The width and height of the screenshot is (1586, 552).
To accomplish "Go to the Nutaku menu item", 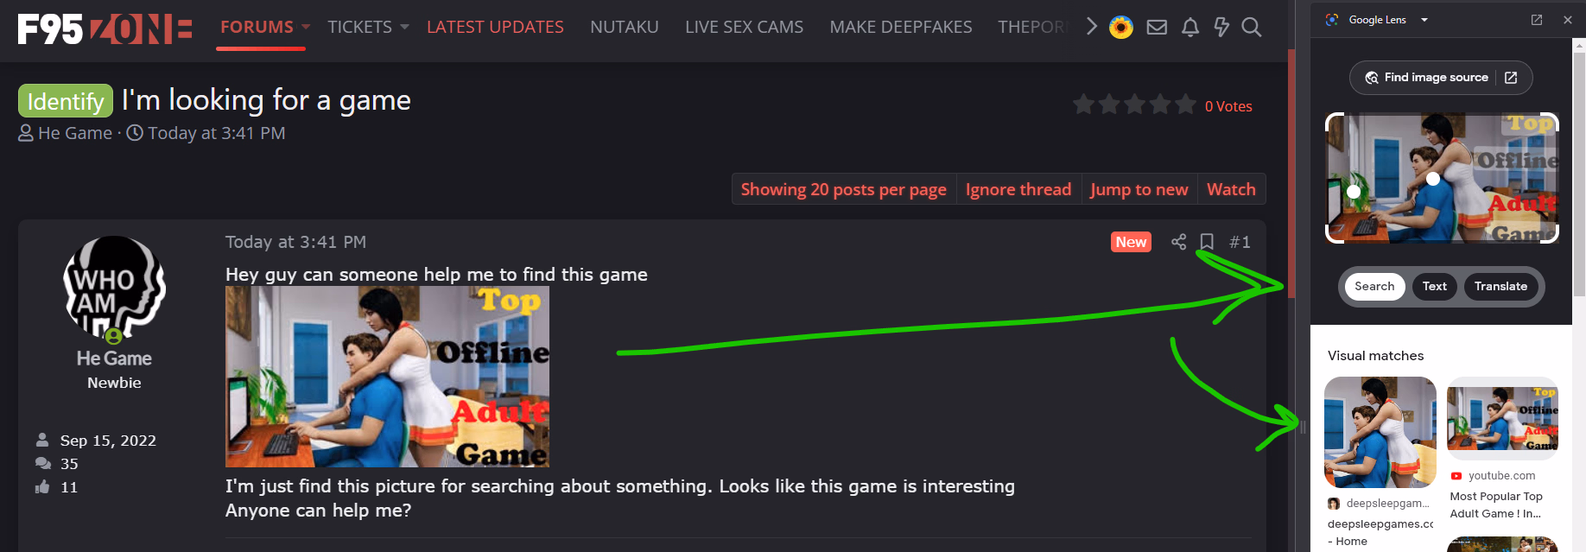I will pos(625,28).
